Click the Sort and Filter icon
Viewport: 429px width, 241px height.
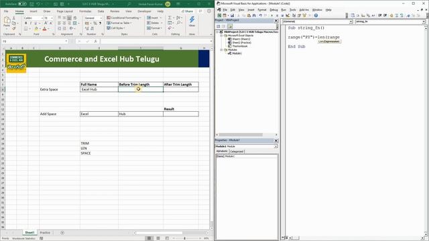(179, 18)
